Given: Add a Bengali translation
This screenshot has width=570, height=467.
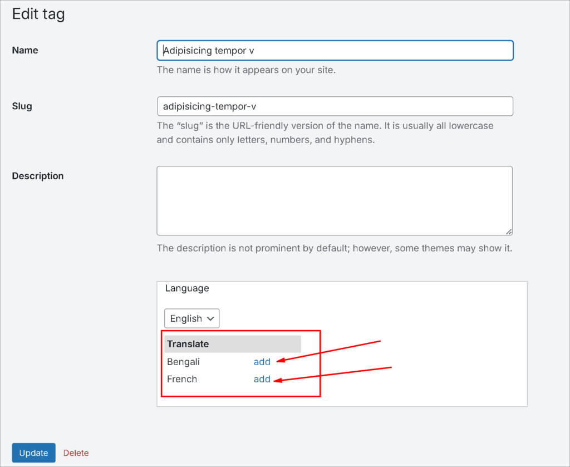Looking at the screenshot, I should point(262,362).
